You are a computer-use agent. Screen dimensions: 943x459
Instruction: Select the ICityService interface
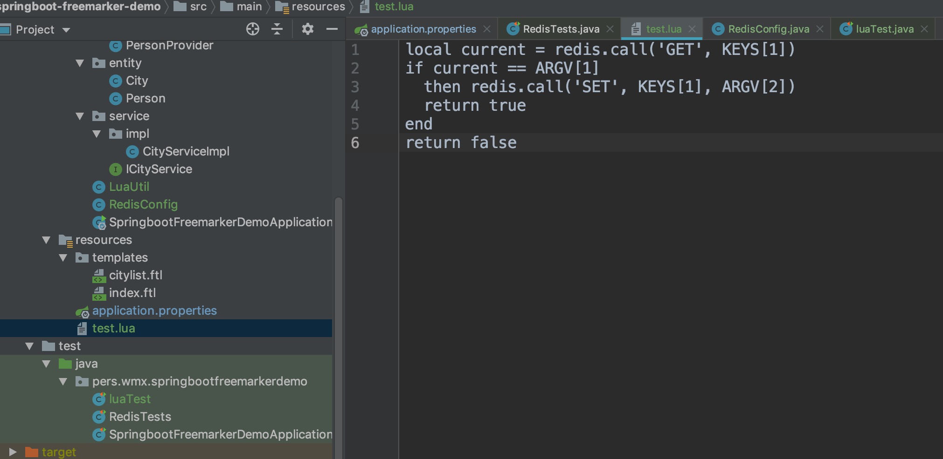(159, 169)
